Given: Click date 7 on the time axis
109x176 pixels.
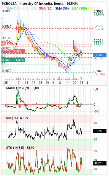Looking at the screenshot, I should click(19, 83).
